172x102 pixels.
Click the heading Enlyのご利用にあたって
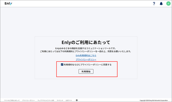86,42
